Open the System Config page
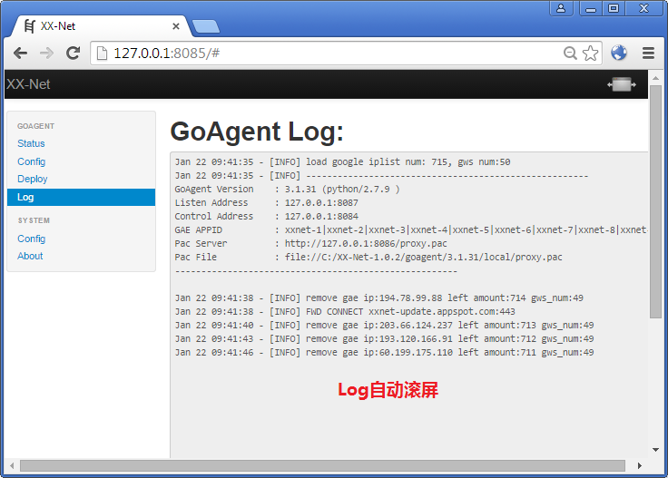This screenshot has height=478, width=668. 32,239
